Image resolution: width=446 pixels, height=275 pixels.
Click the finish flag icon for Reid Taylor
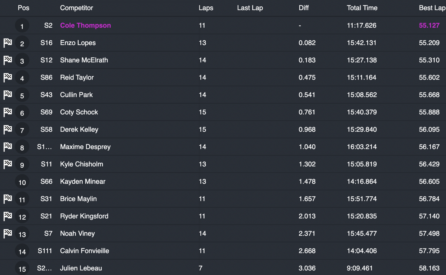[8, 78]
